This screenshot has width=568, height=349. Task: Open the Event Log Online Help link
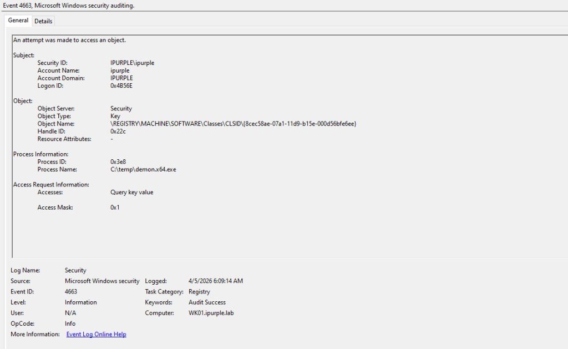coord(96,334)
